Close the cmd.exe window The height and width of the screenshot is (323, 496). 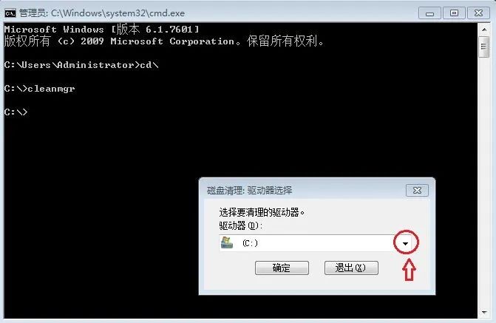(478, 13)
